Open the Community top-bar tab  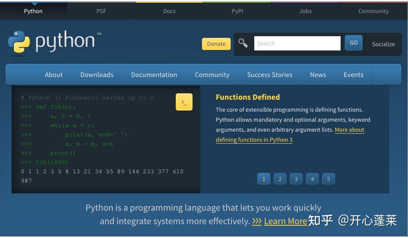pos(373,11)
